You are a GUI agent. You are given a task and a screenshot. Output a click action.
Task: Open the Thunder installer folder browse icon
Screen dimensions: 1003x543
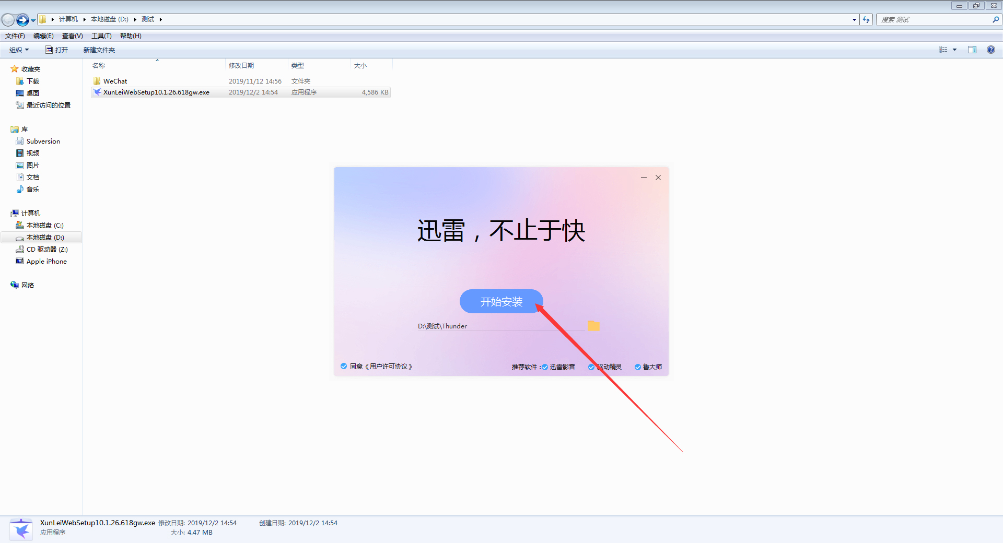point(593,325)
